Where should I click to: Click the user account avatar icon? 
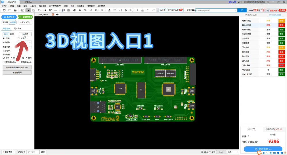point(268,2)
